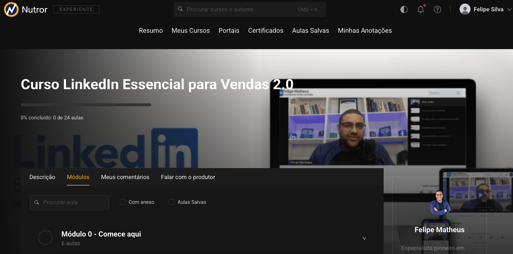Screen dimensions: 513x254
Task: Click the CMD + K shortcut hint
Action: point(307,9)
